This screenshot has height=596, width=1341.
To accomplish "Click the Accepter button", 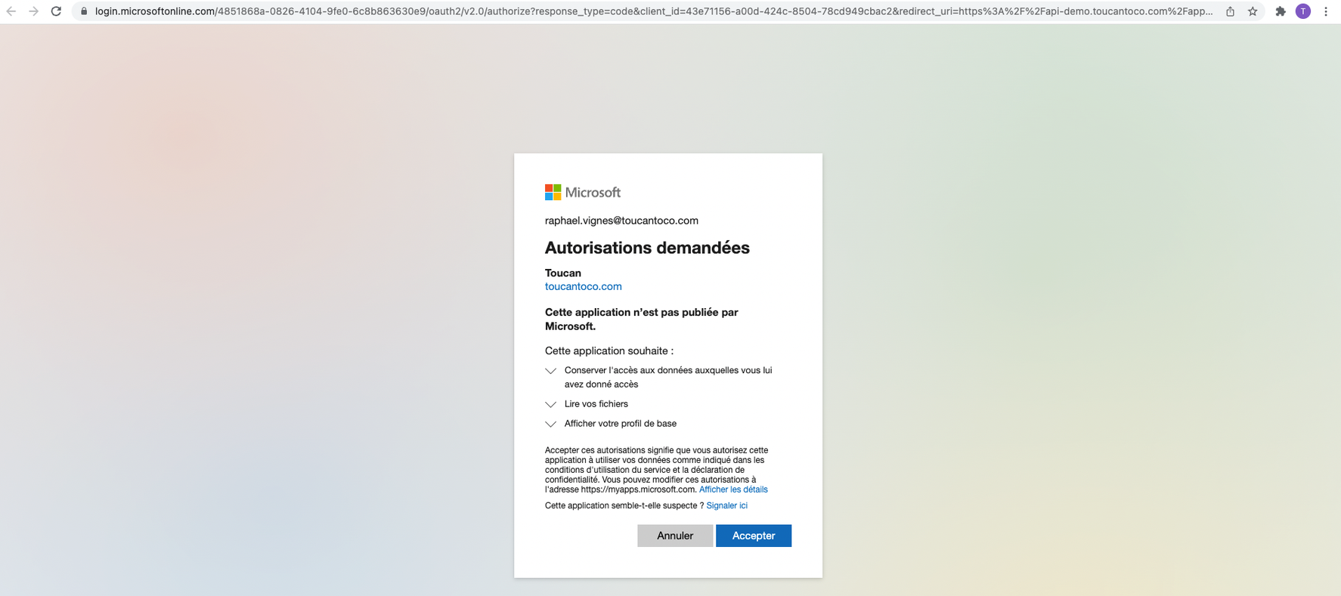I will point(754,536).
